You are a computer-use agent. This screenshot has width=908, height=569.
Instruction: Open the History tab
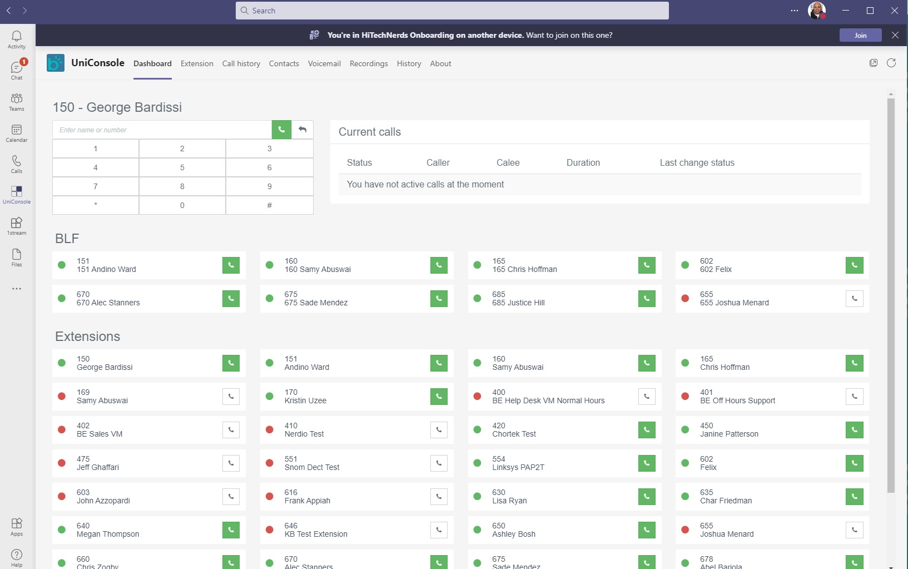point(409,63)
